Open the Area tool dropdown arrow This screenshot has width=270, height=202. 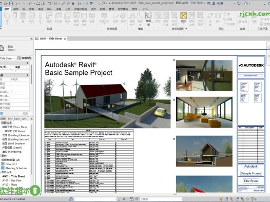tap(184, 24)
